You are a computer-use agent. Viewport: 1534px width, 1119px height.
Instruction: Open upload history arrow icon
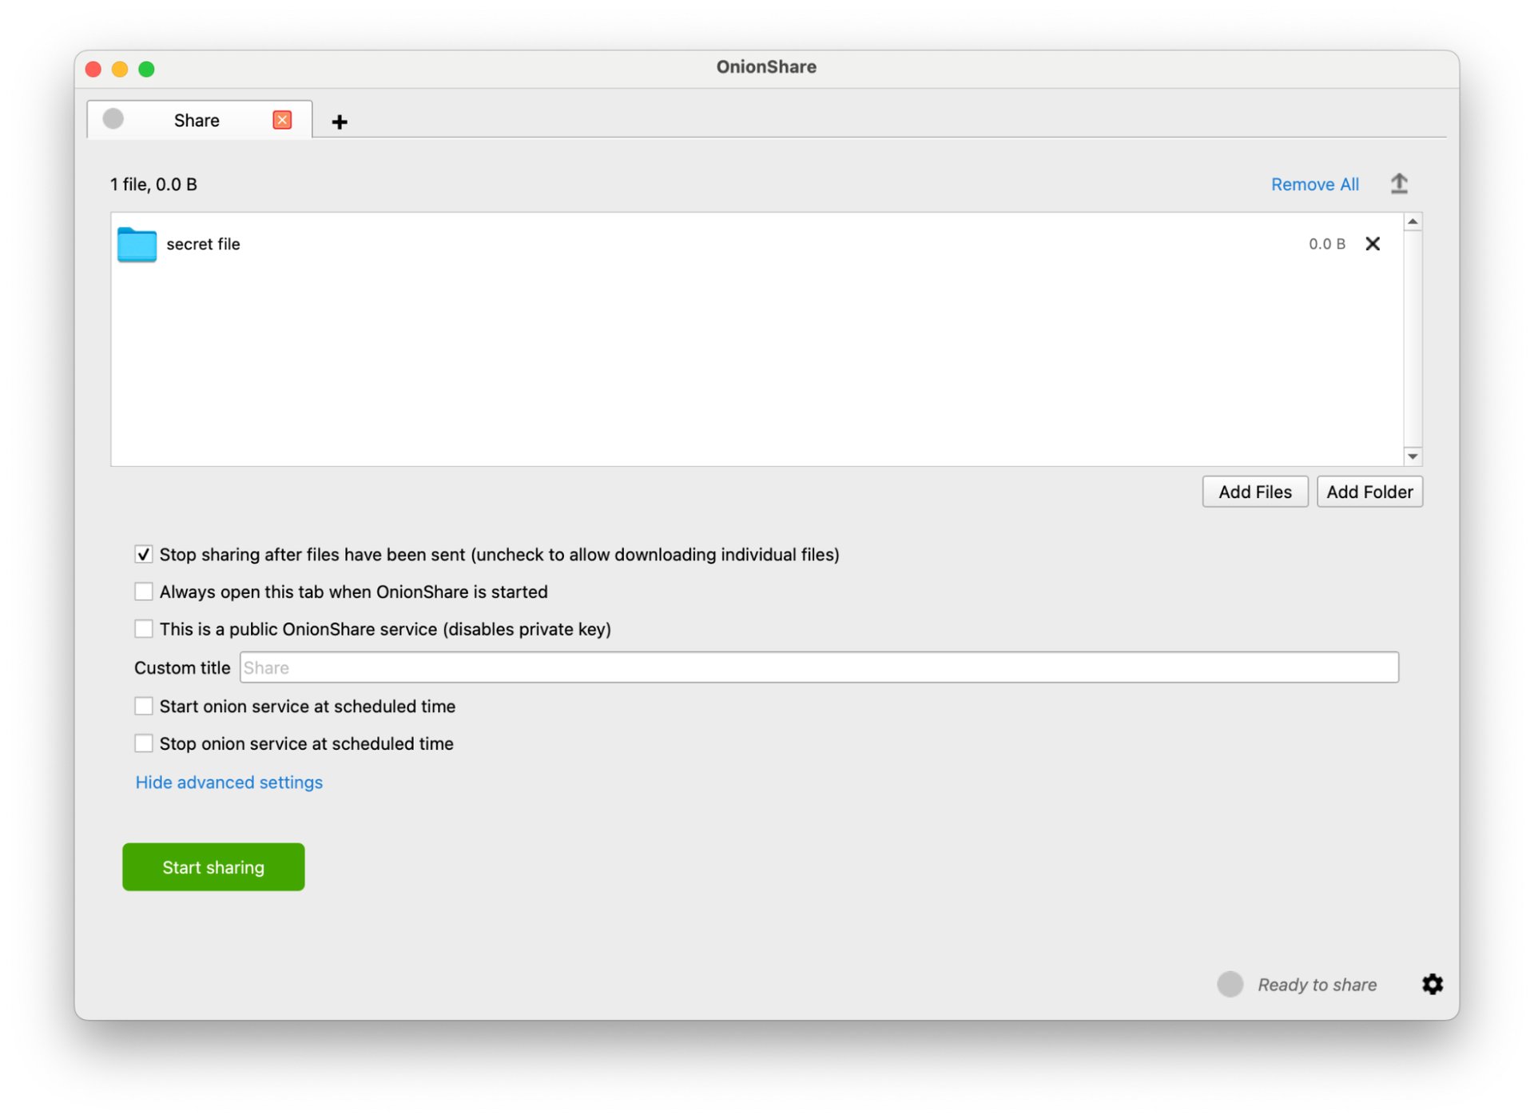(x=1399, y=184)
